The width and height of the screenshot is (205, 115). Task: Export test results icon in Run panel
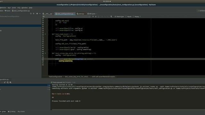(5, 82)
